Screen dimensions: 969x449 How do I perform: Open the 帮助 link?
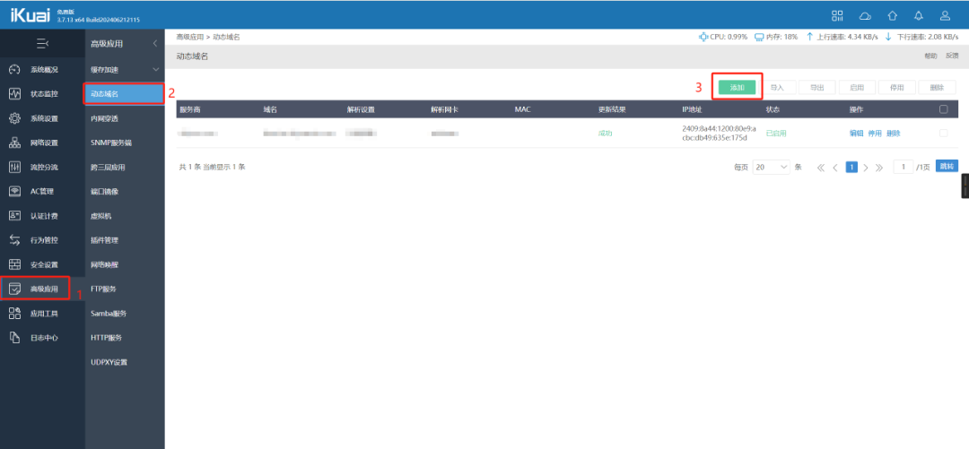click(930, 56)
